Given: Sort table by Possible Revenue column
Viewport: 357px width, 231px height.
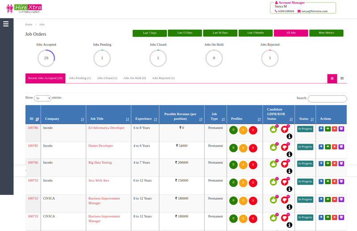Looking at the screenshot, I should tap(181, 116).
